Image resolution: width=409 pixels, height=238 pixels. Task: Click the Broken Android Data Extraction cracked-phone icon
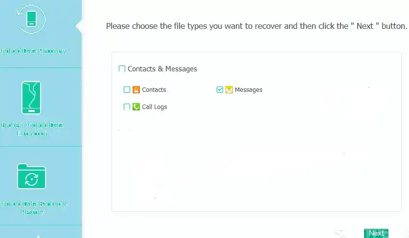point(31,98)
